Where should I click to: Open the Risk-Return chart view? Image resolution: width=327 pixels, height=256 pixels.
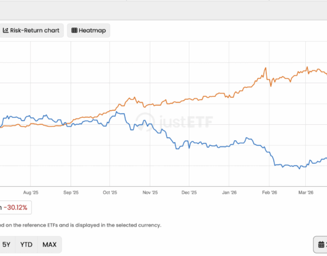(x=31, y=31)
